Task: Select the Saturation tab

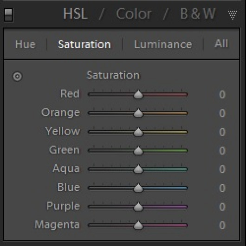Action: [x=84, y=45]
